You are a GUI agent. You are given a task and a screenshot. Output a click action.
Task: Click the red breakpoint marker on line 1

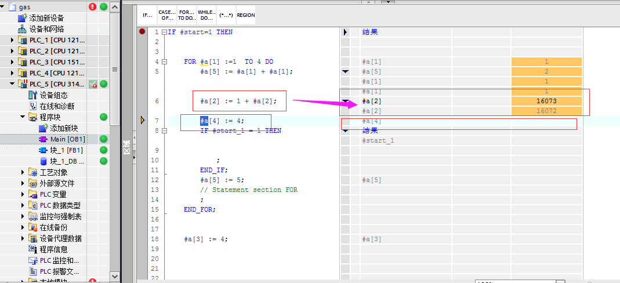pyautogui.click(x=142, y=32)
